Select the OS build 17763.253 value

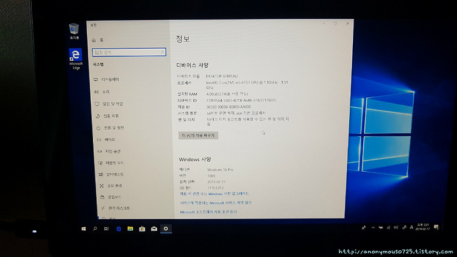[215, 188]
